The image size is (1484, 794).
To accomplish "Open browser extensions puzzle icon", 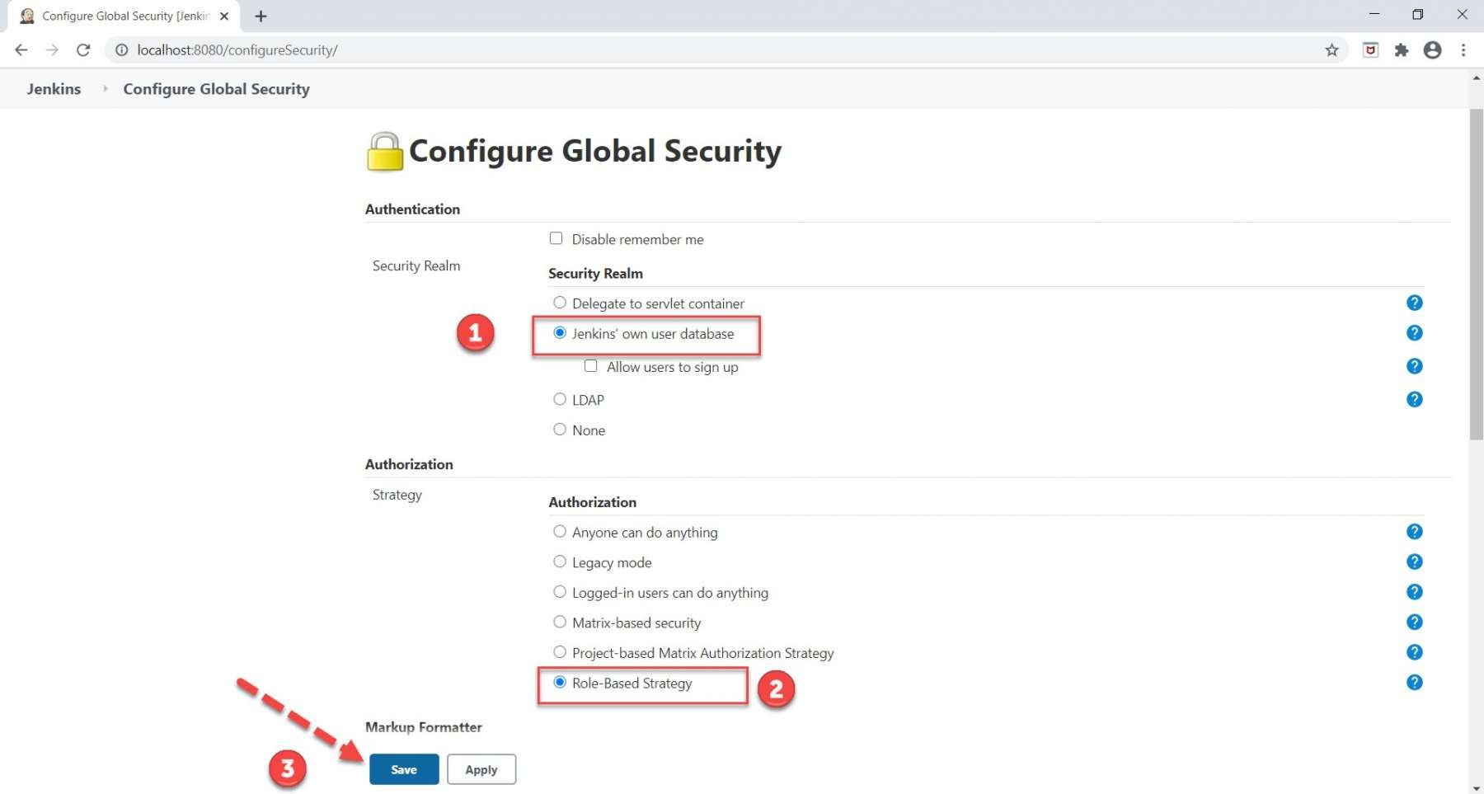I will point(1402,50).
